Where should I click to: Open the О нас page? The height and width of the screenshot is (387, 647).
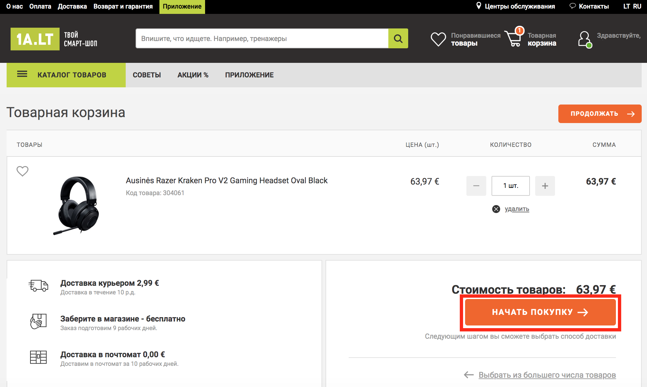coord(15,6)
